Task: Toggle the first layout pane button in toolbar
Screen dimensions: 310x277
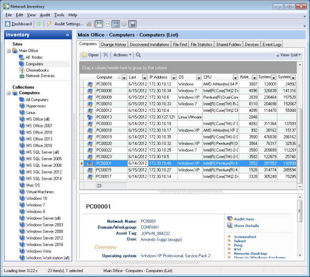Action: point(99,24)
